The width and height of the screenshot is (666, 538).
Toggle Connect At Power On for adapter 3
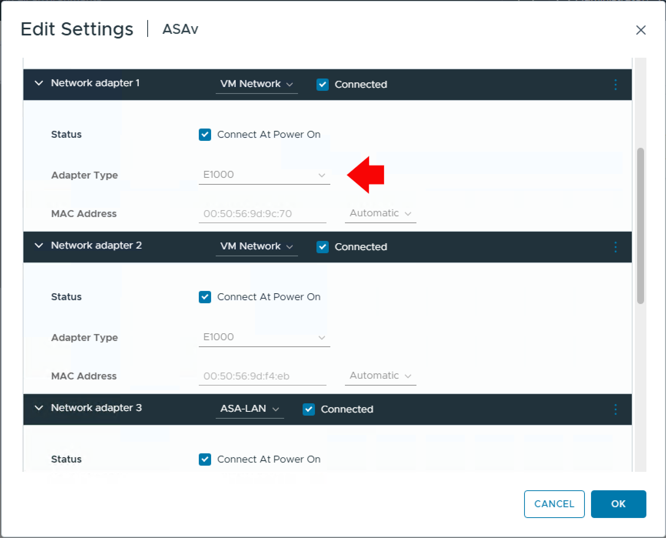tap(205, 459)
